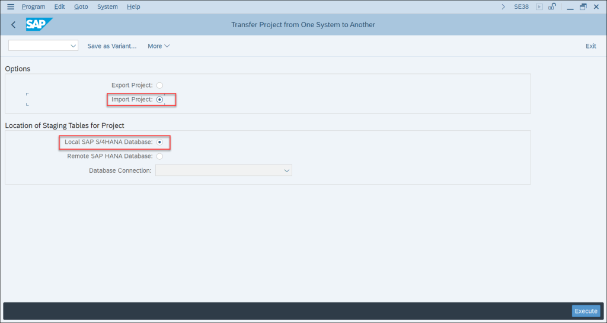Click the 'Export Project:' label
Screen dimensions: 607x323
point(132,85)
